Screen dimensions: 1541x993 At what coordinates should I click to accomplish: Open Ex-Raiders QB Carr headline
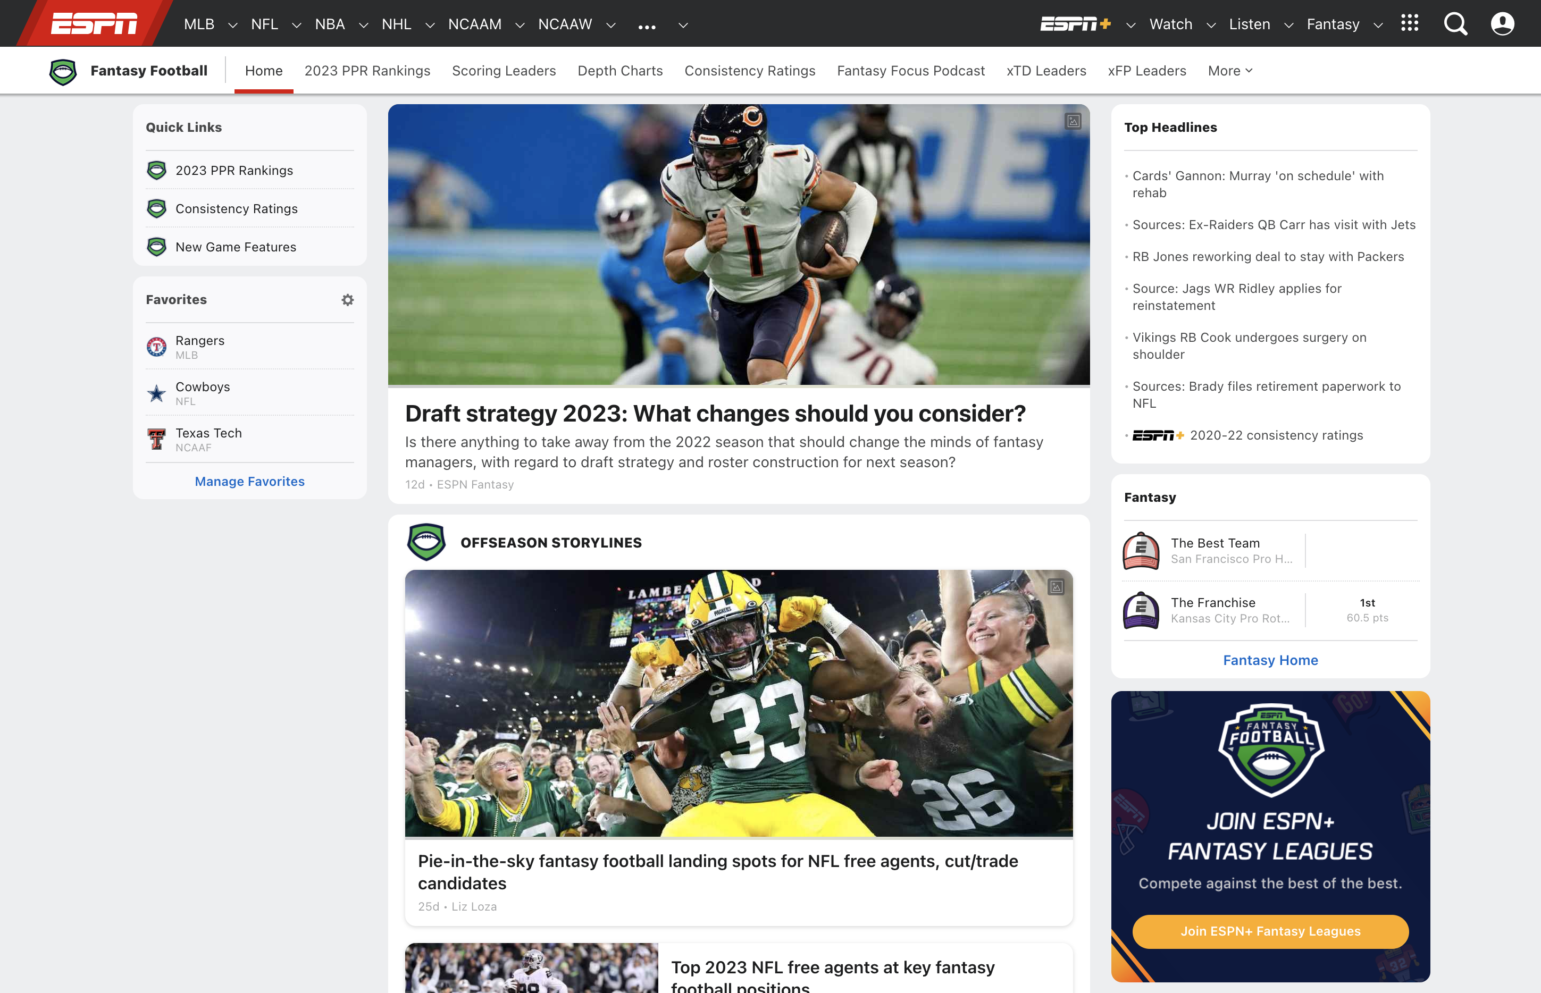1274,225
